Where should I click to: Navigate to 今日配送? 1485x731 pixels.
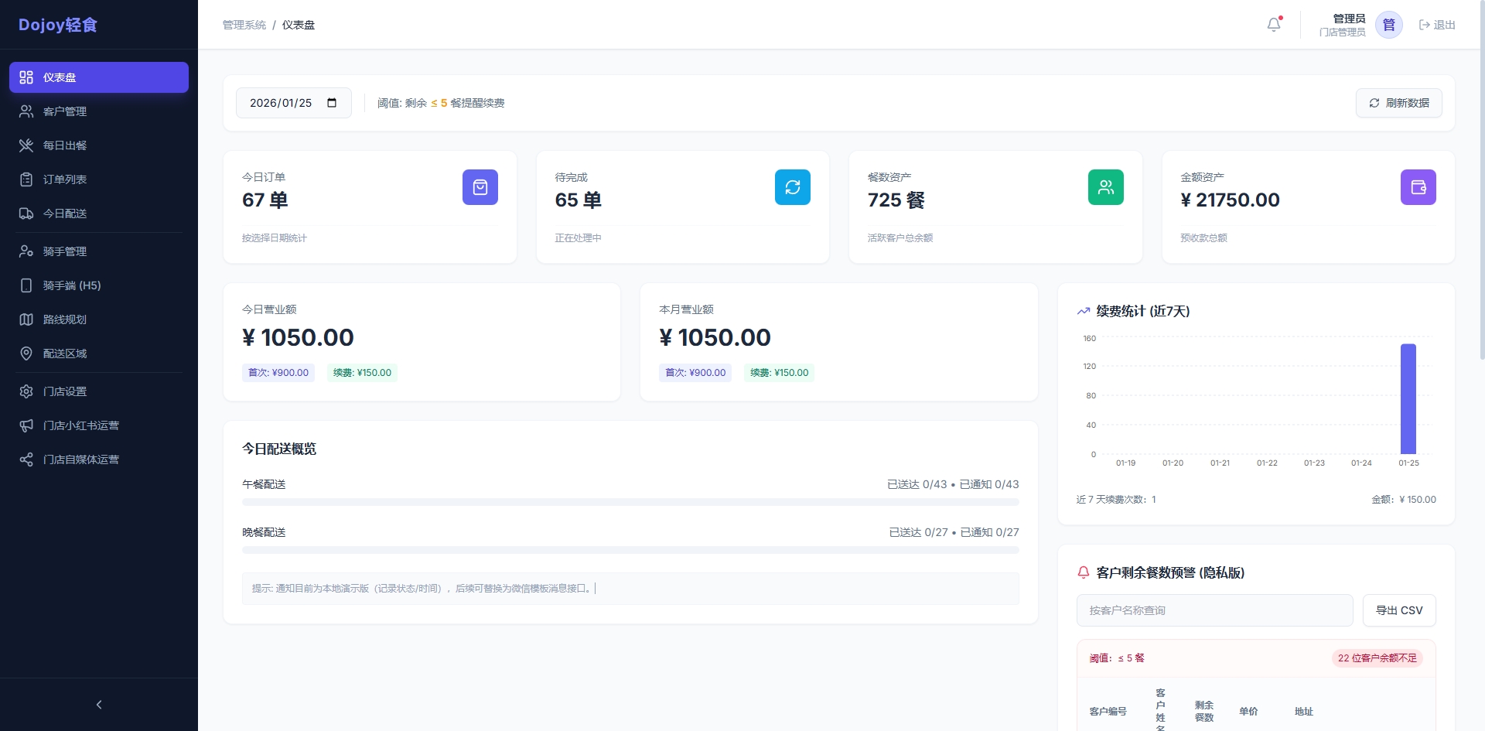point(65,213)
